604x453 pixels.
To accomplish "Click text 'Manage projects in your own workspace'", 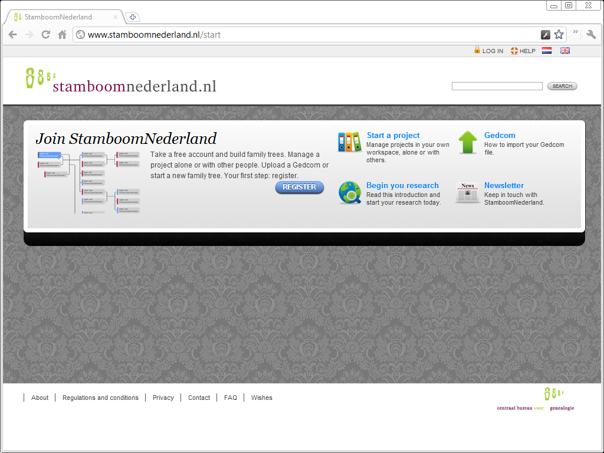I will coord(408,148).
